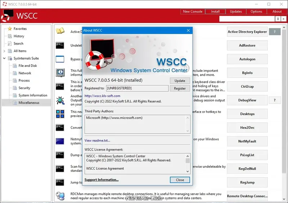Viewport: 288px width, 203px height.
Task: Open the Install menu item
Action: [215, 11]
